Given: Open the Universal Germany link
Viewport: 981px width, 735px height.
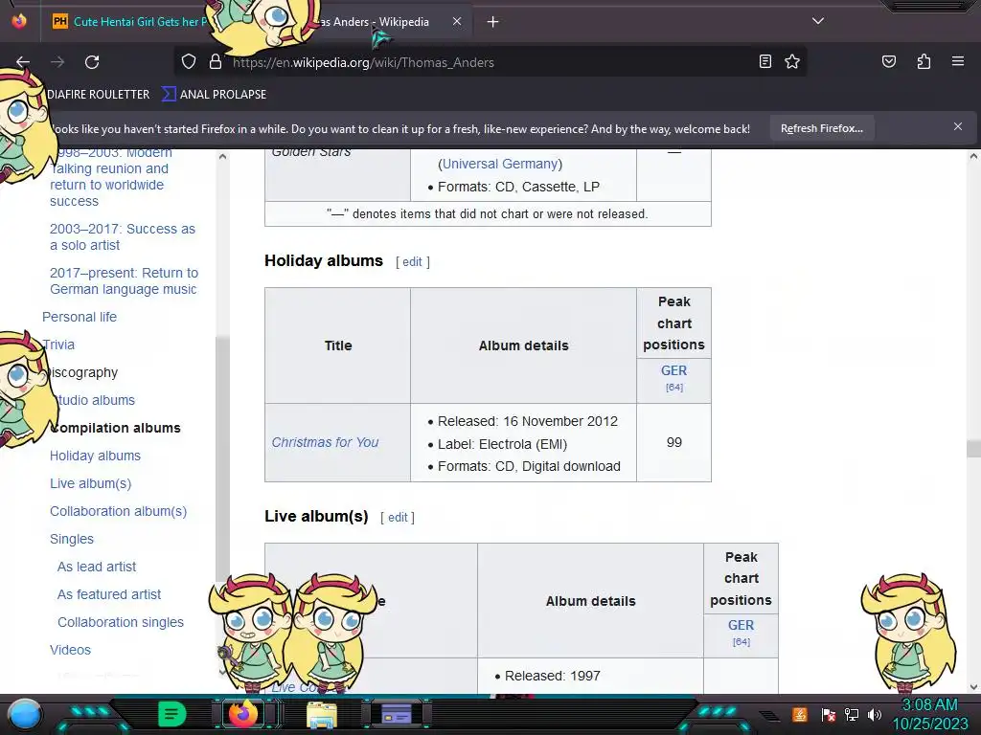Looking at the screenshot, I should pyautogui.click(x=500, y=164).
